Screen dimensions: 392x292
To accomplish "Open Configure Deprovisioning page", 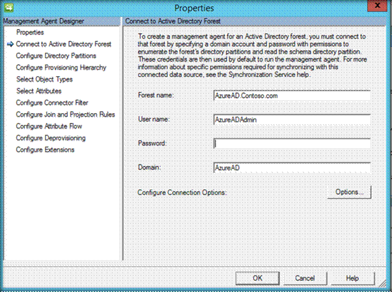I will (51, 138).
